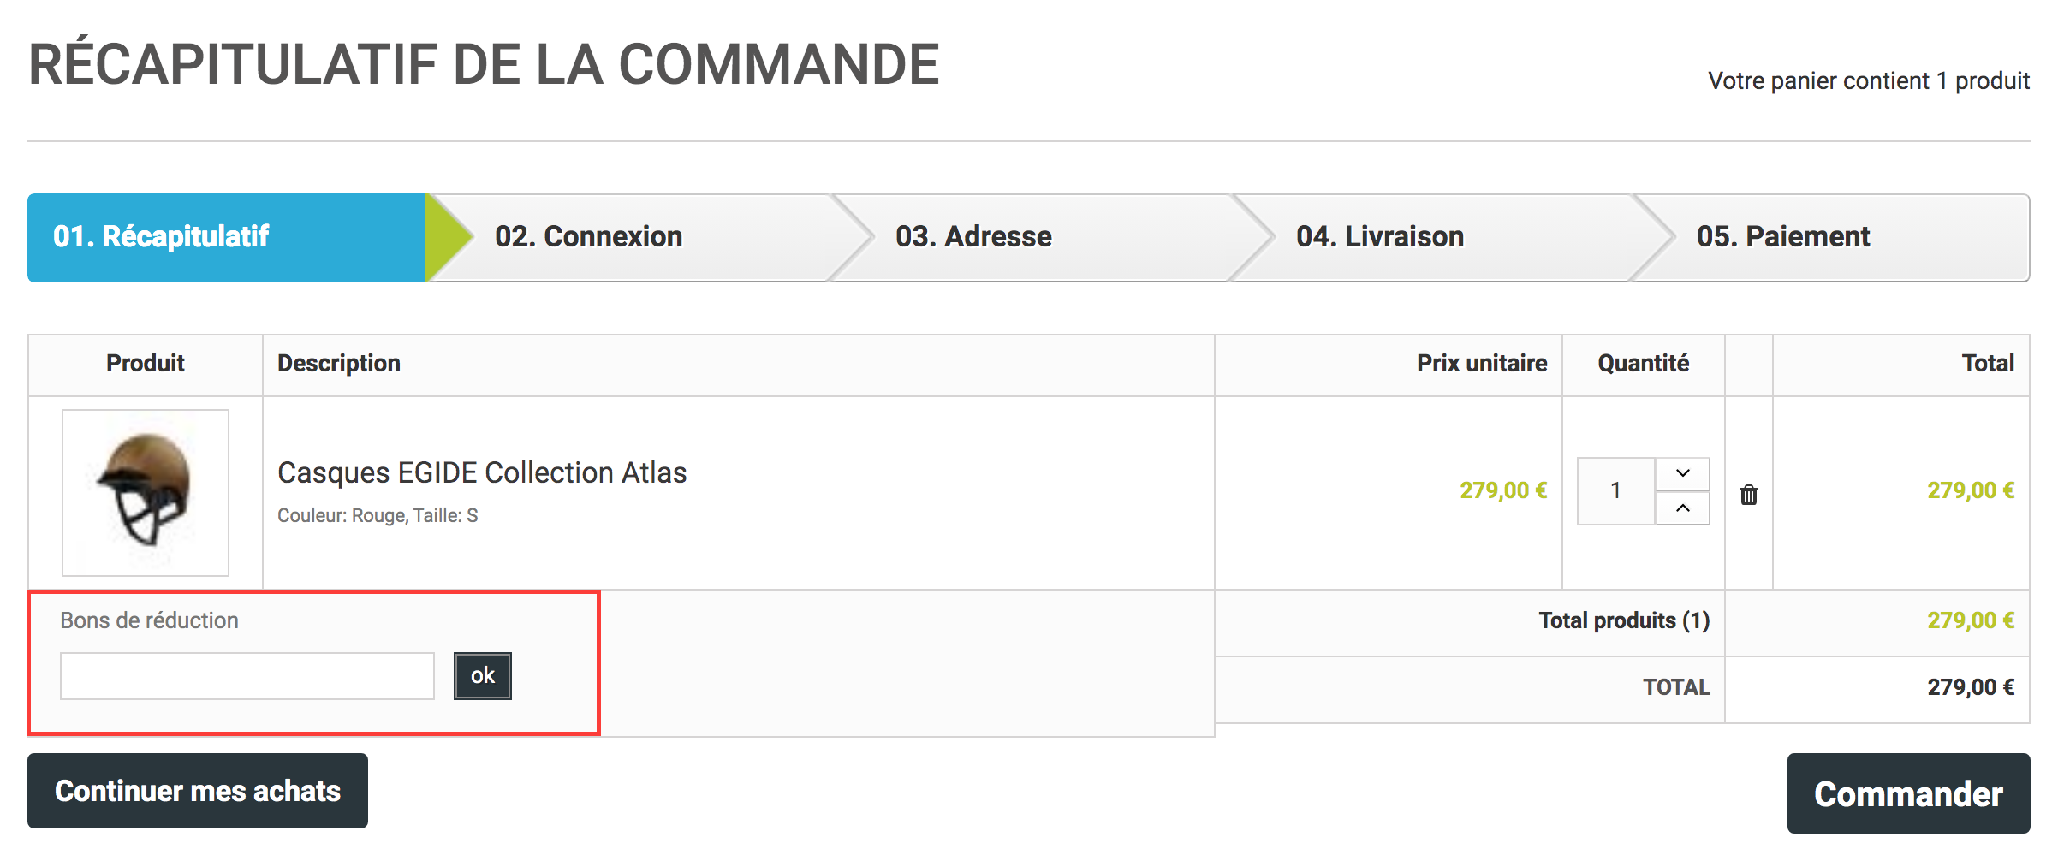
Task: Click the Description column header
Action: point(339,364)
